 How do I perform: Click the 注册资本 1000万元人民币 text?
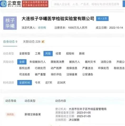tap(71, 28)
